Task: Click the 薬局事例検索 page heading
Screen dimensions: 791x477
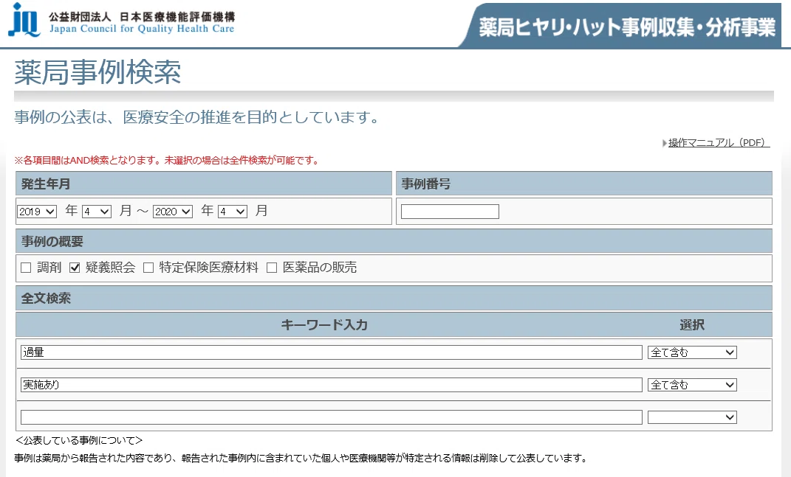Action: [x=98, y=72]
